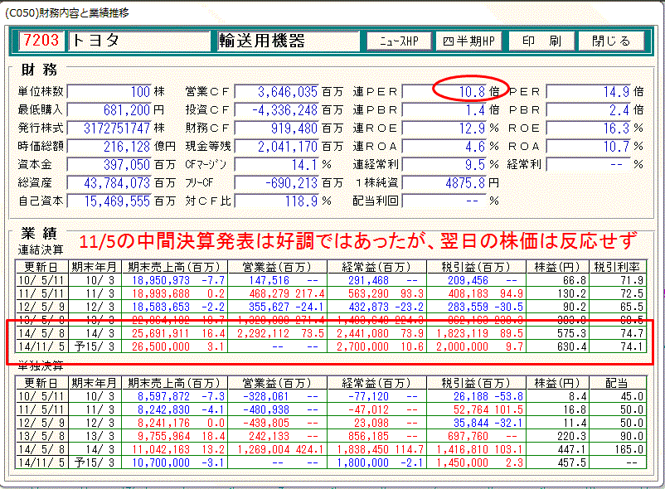Click the 自己資本 value 15,469,555

109,201
